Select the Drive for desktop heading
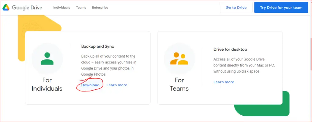 [x=230, y=49]
